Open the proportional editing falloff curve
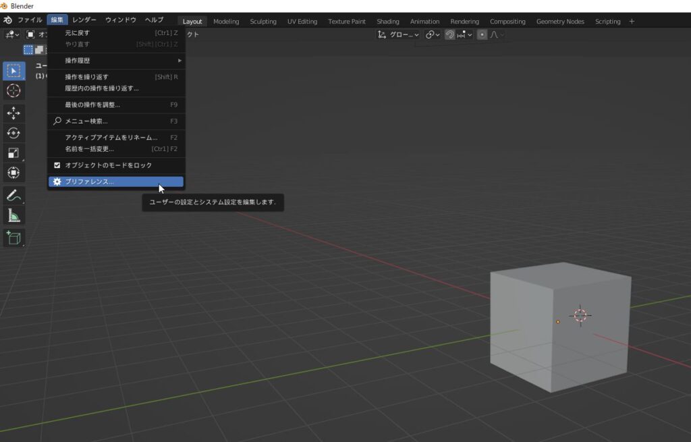This screenshot has width=691, height=442. [497, 34]
